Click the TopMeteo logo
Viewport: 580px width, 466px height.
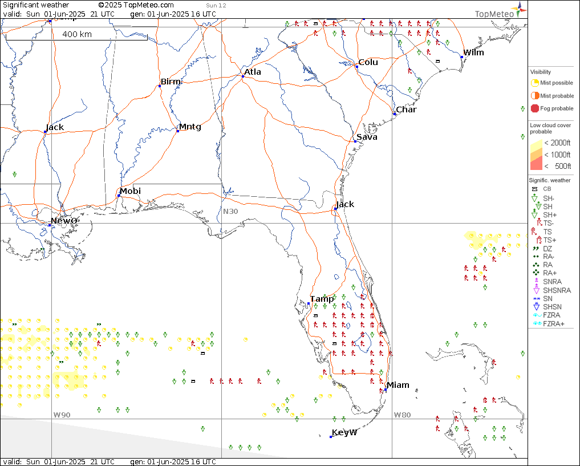(x=501, y=10)
